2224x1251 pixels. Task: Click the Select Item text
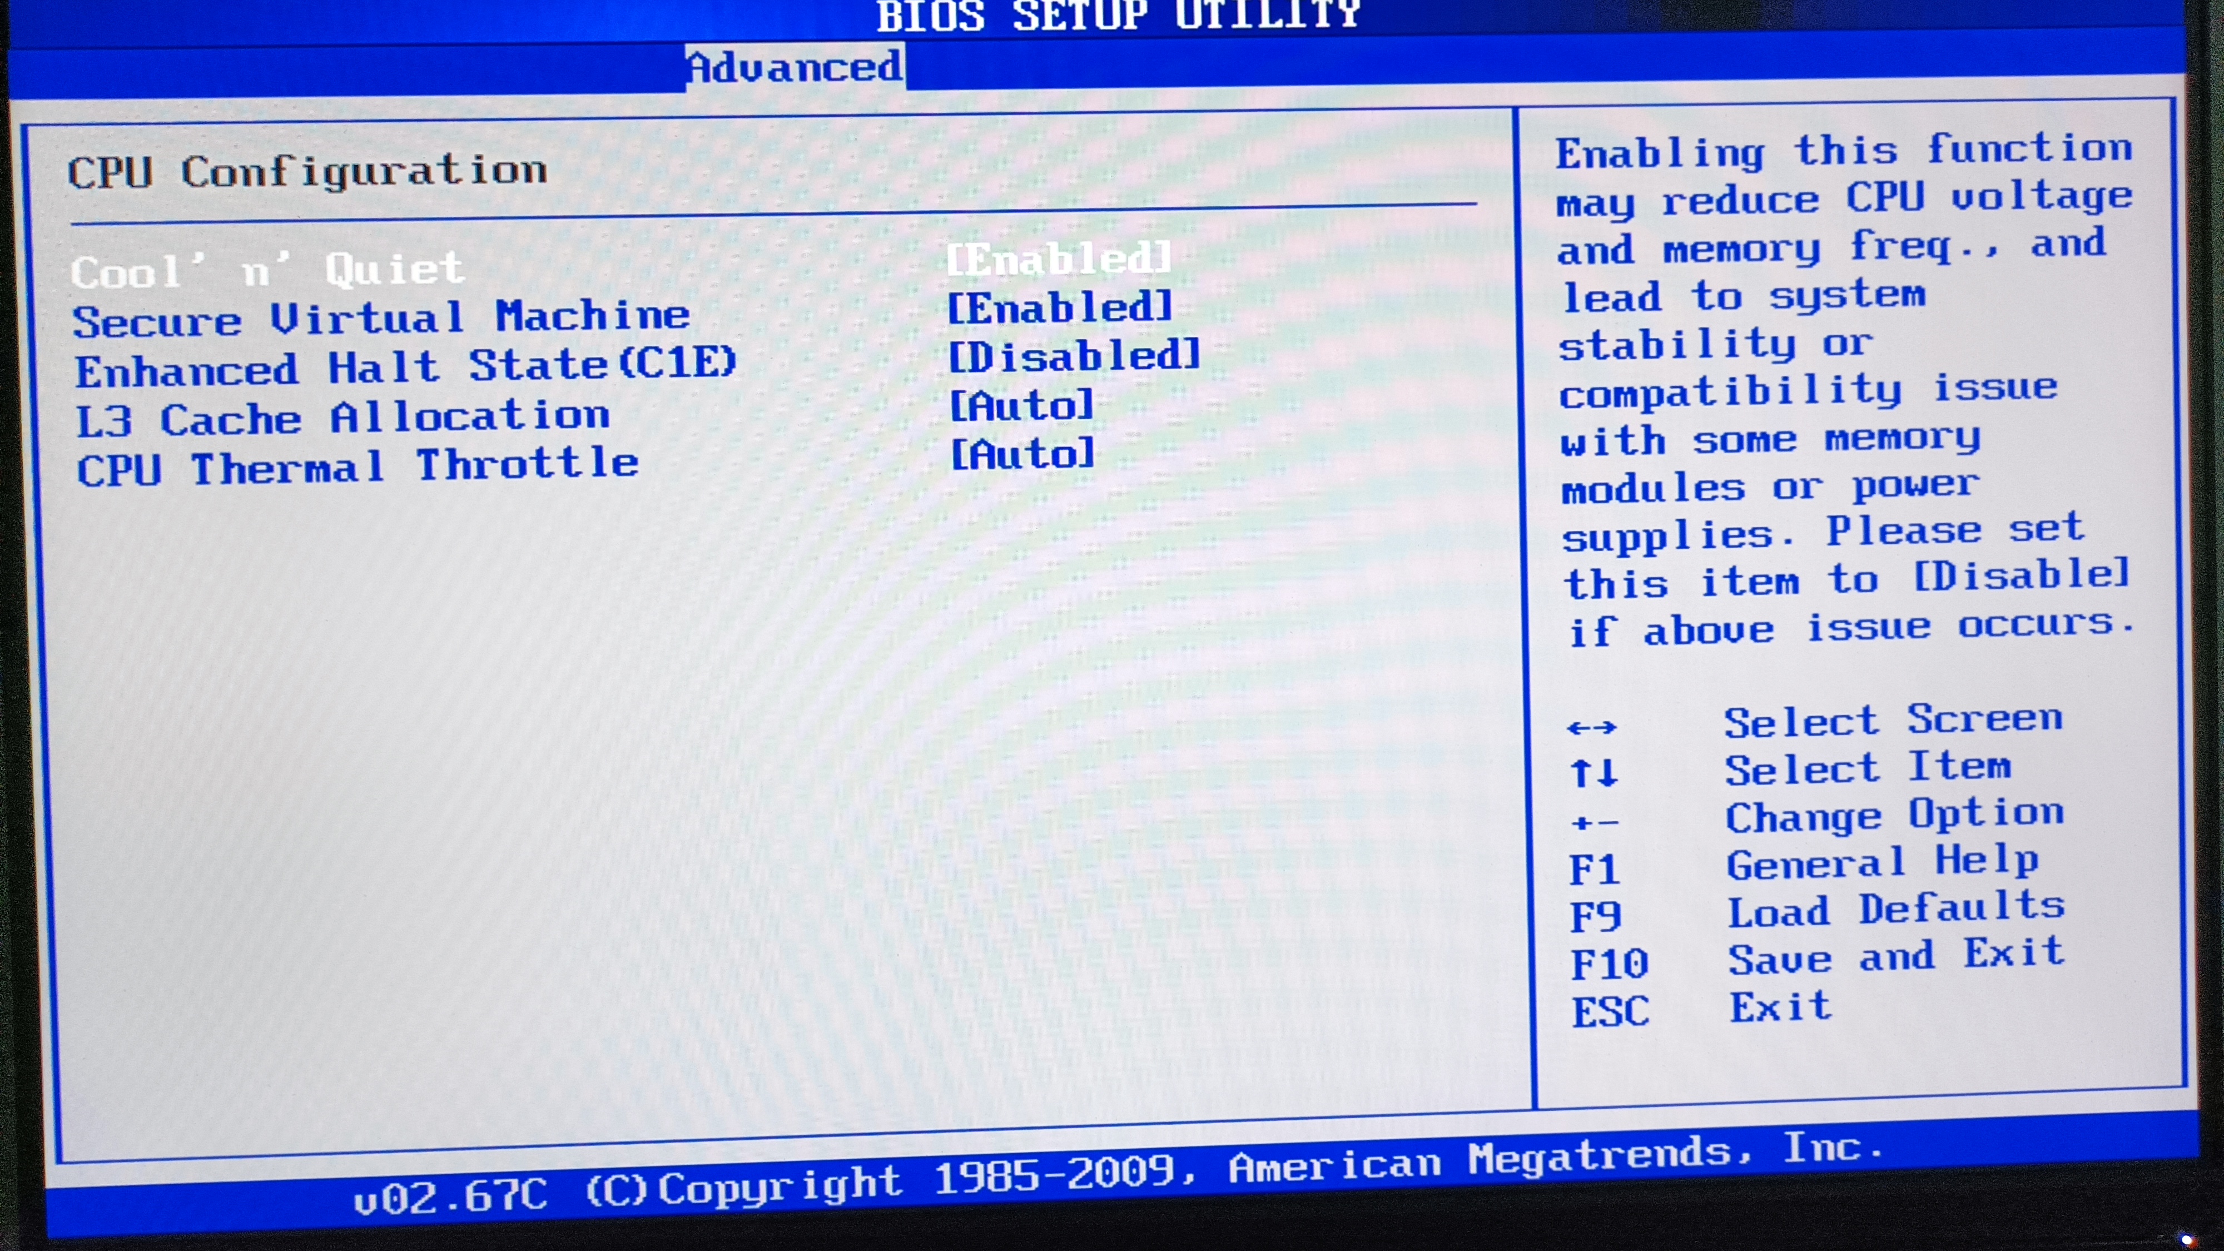(1868, 768)
